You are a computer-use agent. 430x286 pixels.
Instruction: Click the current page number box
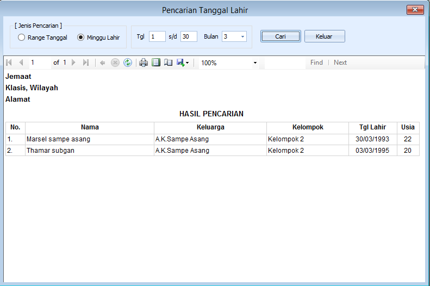[39, 63]
